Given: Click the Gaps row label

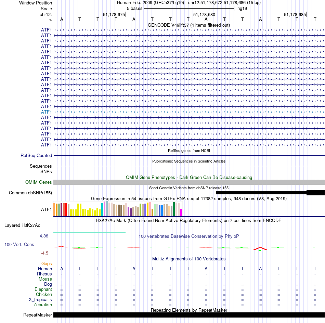Looking at the screenshot, I should point(47,263).
